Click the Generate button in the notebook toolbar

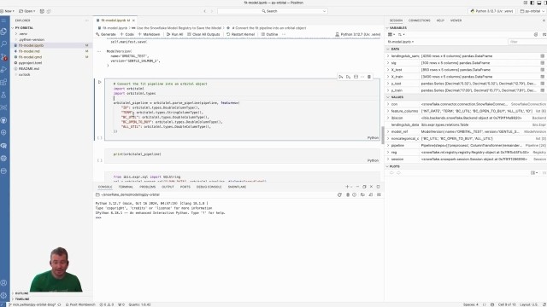click(106, 34)
